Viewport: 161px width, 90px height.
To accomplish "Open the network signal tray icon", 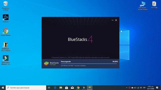I will tap(138, 88).
